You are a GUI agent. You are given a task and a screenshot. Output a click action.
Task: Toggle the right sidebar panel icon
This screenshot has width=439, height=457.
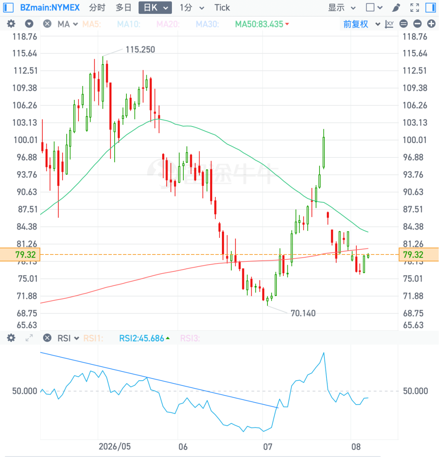point(430,8)
